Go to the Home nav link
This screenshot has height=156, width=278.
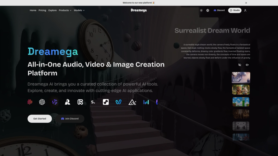coord(33,11)
